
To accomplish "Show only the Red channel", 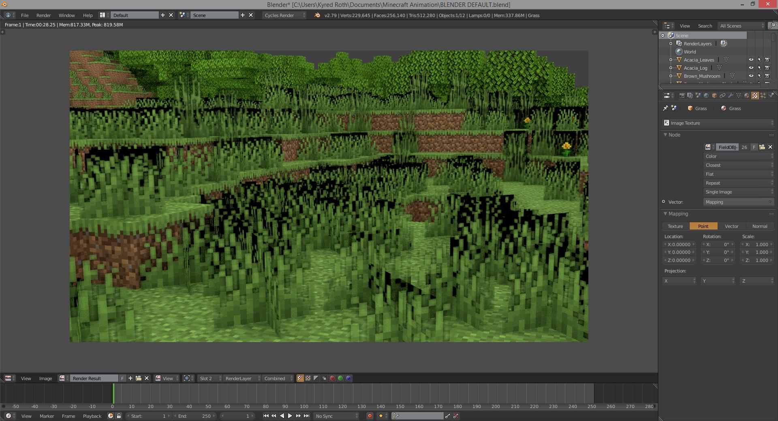I will coord(332,378).
